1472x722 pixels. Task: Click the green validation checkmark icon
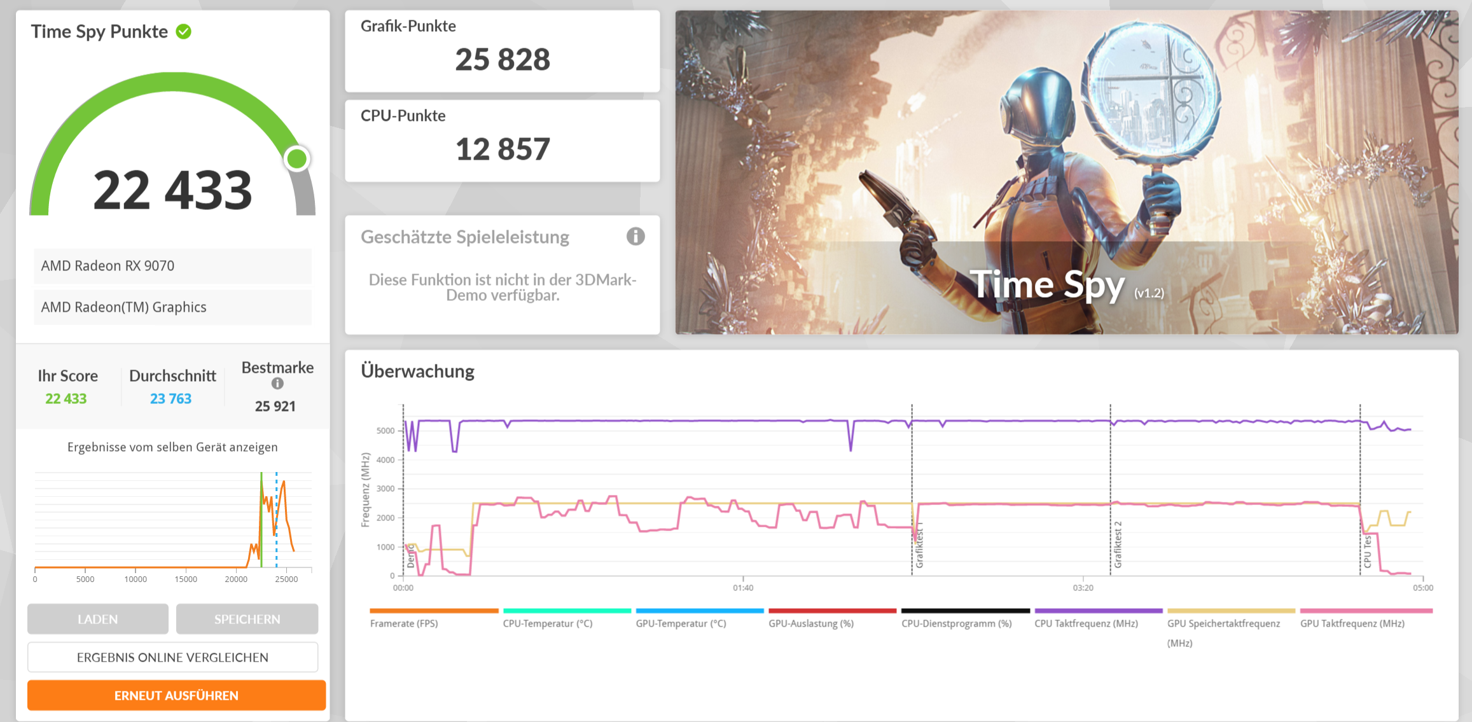(184, 31)
